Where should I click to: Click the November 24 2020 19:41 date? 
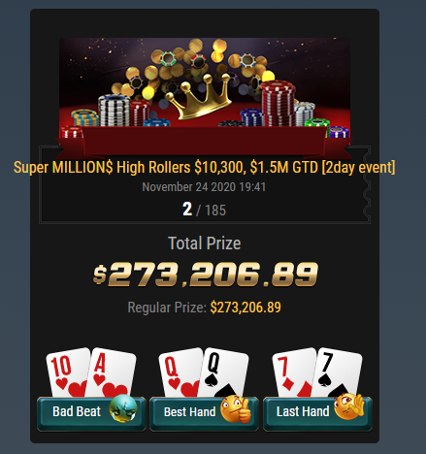click(204, 187)
